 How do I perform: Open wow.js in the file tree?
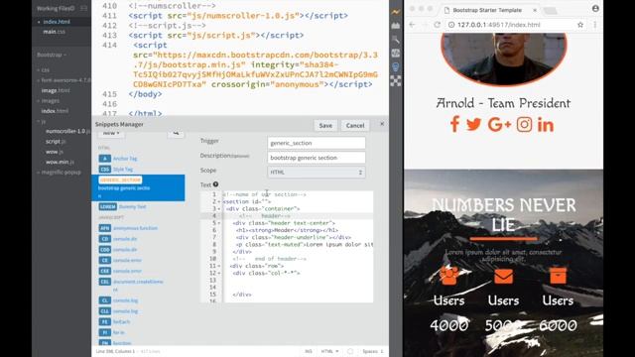click(55, 152)
